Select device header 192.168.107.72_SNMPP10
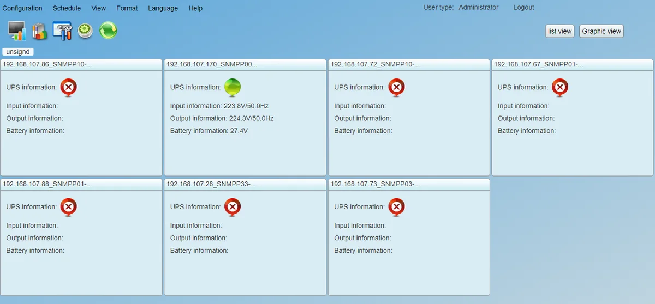This screenshot has width=655, height=304. (409, 64)
